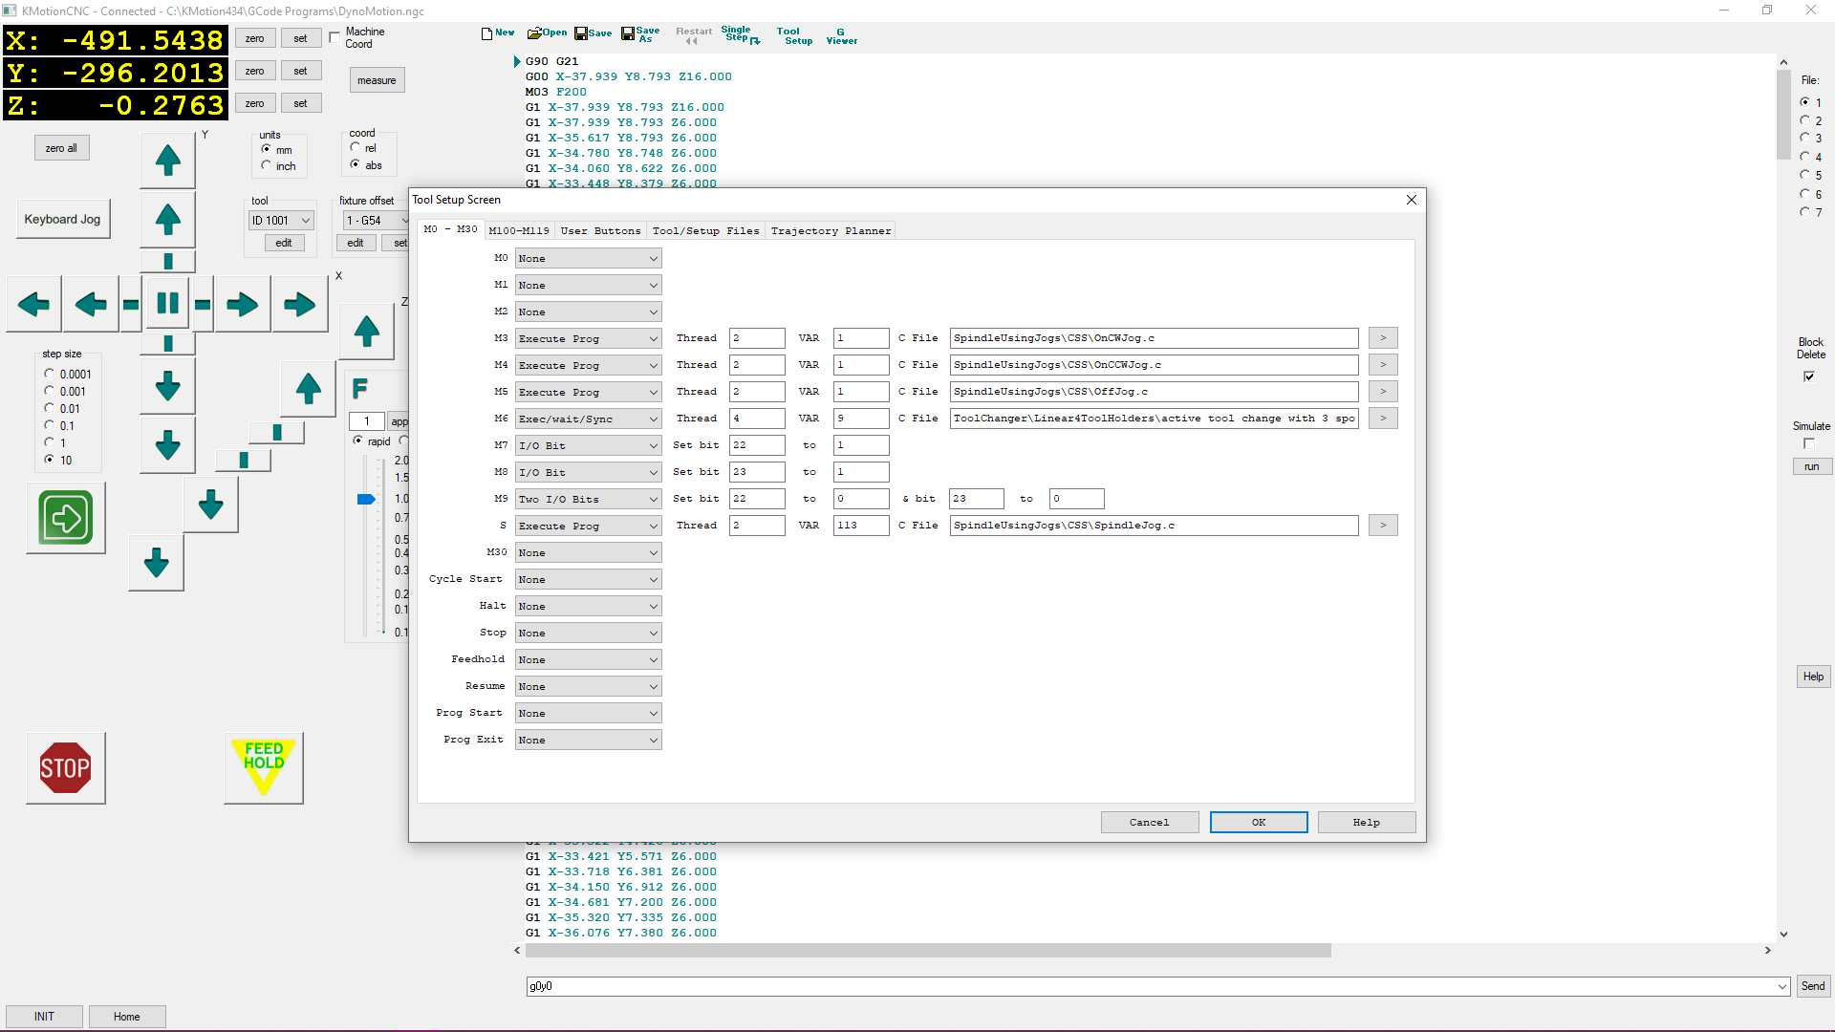Select the inch units radio button
This screenshot has width=1835, height=1032.
pyautogui.click(x=267, y=166)
